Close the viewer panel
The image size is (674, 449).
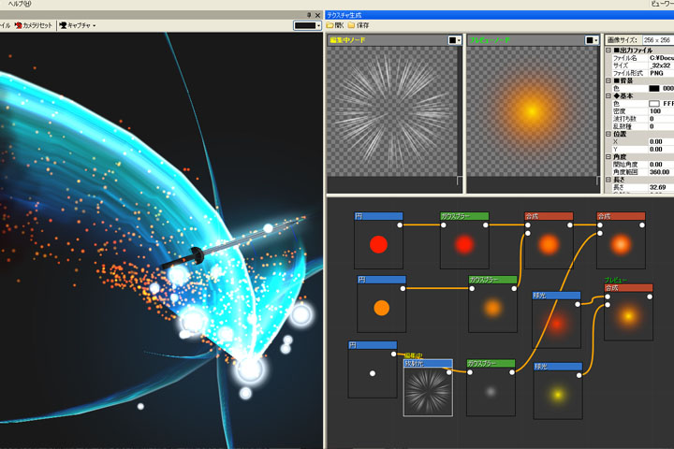point(317,15)
